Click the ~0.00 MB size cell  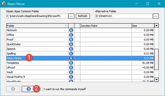143,68
